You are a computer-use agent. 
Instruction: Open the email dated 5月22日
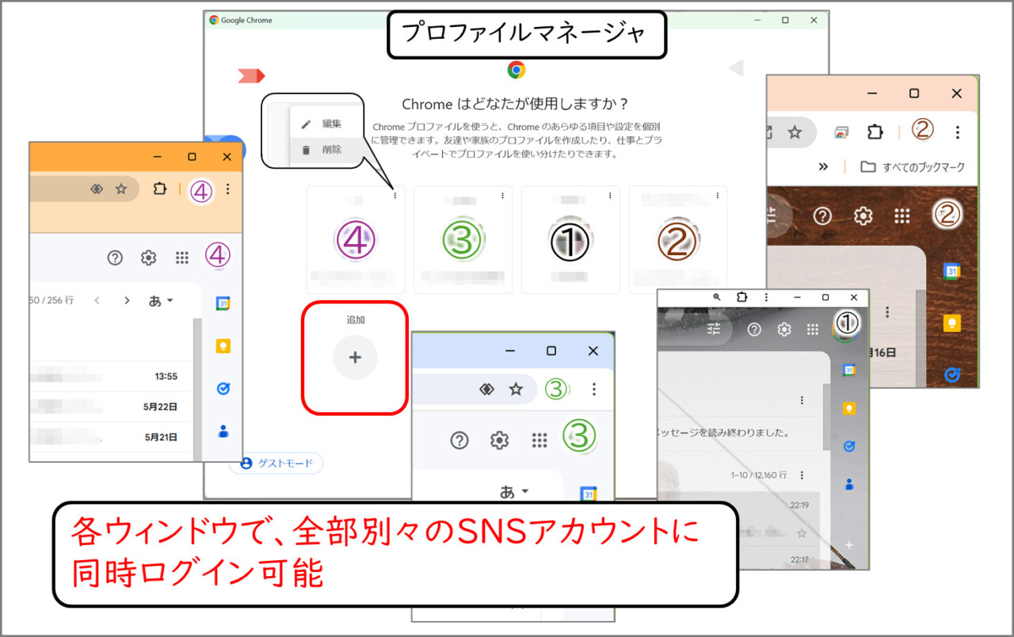tap(112, 406)
